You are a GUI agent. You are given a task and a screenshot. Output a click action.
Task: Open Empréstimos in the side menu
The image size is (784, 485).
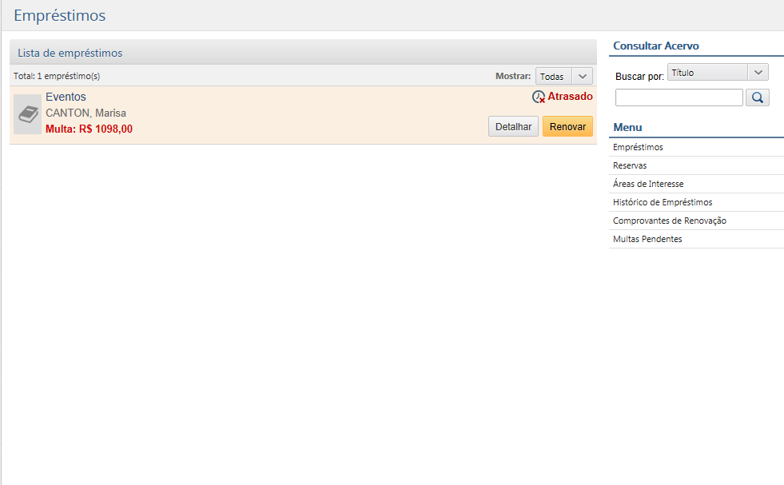[x=638, y=147]
